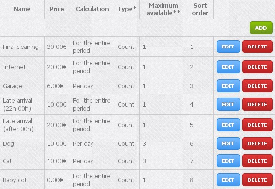Delete the Baby cot extra

pyautogui.click(x=257, y=180)
